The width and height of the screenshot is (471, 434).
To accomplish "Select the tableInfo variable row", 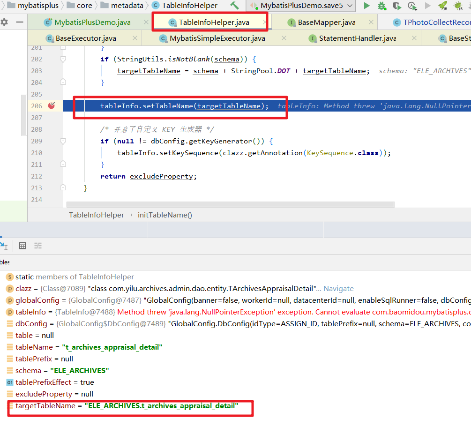I will (x=31, y=312).
